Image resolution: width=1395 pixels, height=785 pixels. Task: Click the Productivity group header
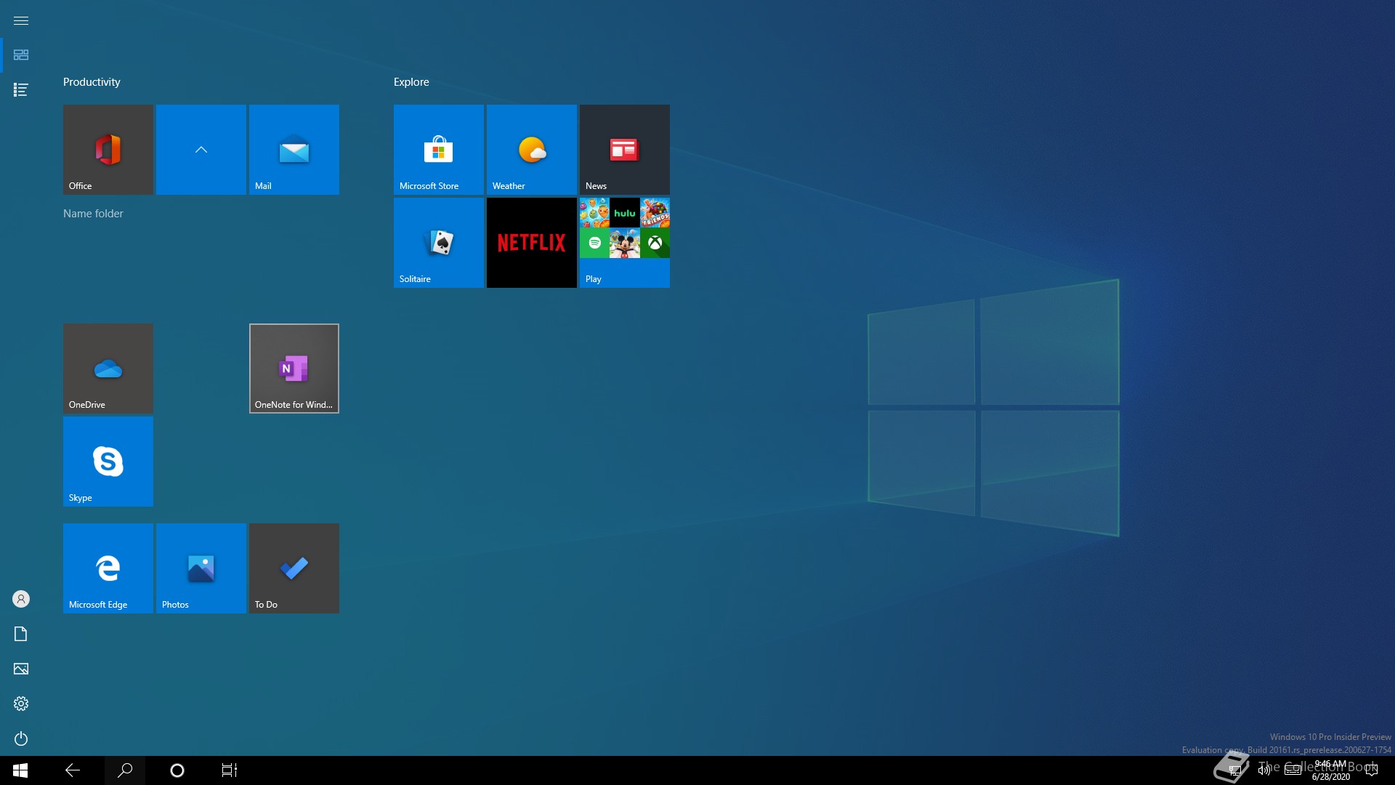tap(92, 82)
